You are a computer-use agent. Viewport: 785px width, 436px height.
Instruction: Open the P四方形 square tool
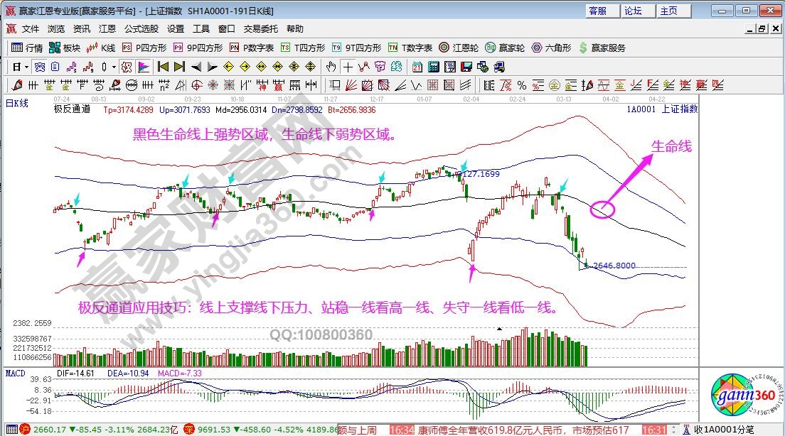[x=144, y=48]
